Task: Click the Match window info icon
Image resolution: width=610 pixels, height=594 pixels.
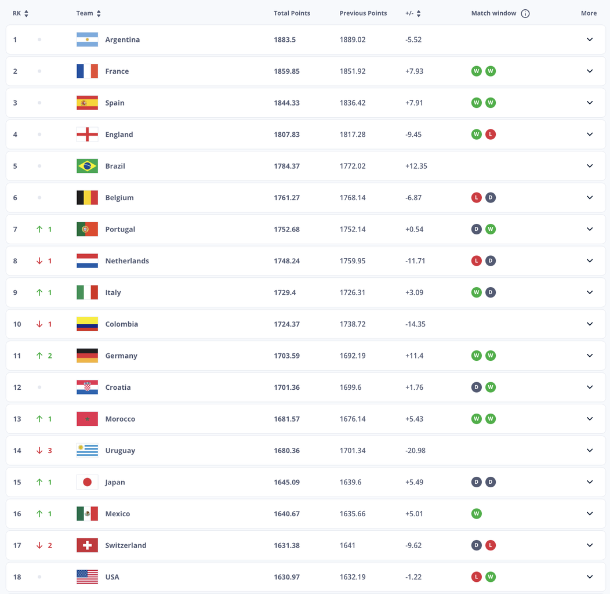Action: click(525, 13)
